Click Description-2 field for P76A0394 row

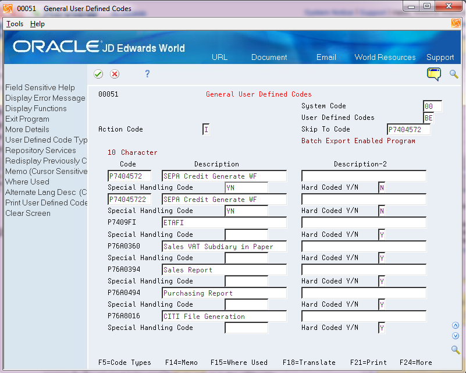pos(364,269)
